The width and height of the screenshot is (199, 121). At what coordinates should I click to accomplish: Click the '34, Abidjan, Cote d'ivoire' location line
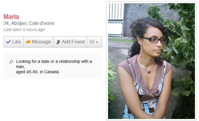click(29, 23)
